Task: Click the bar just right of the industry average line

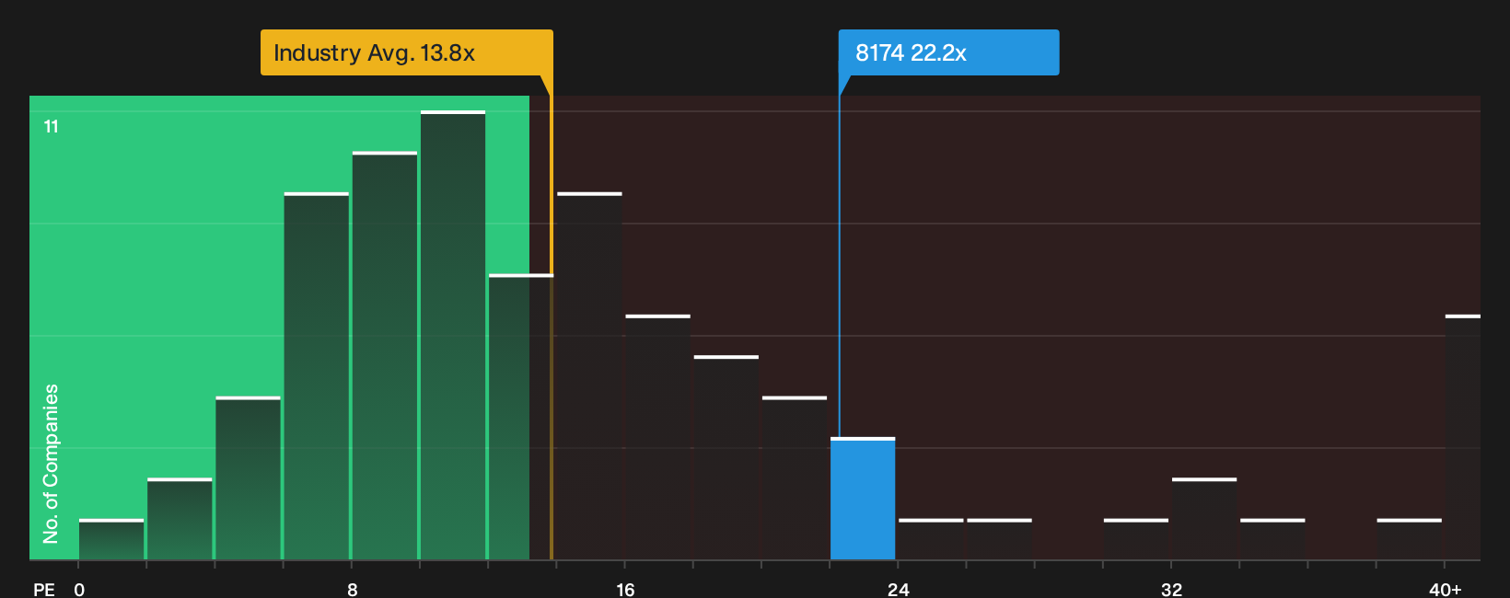Action: (x=589, y=376)
